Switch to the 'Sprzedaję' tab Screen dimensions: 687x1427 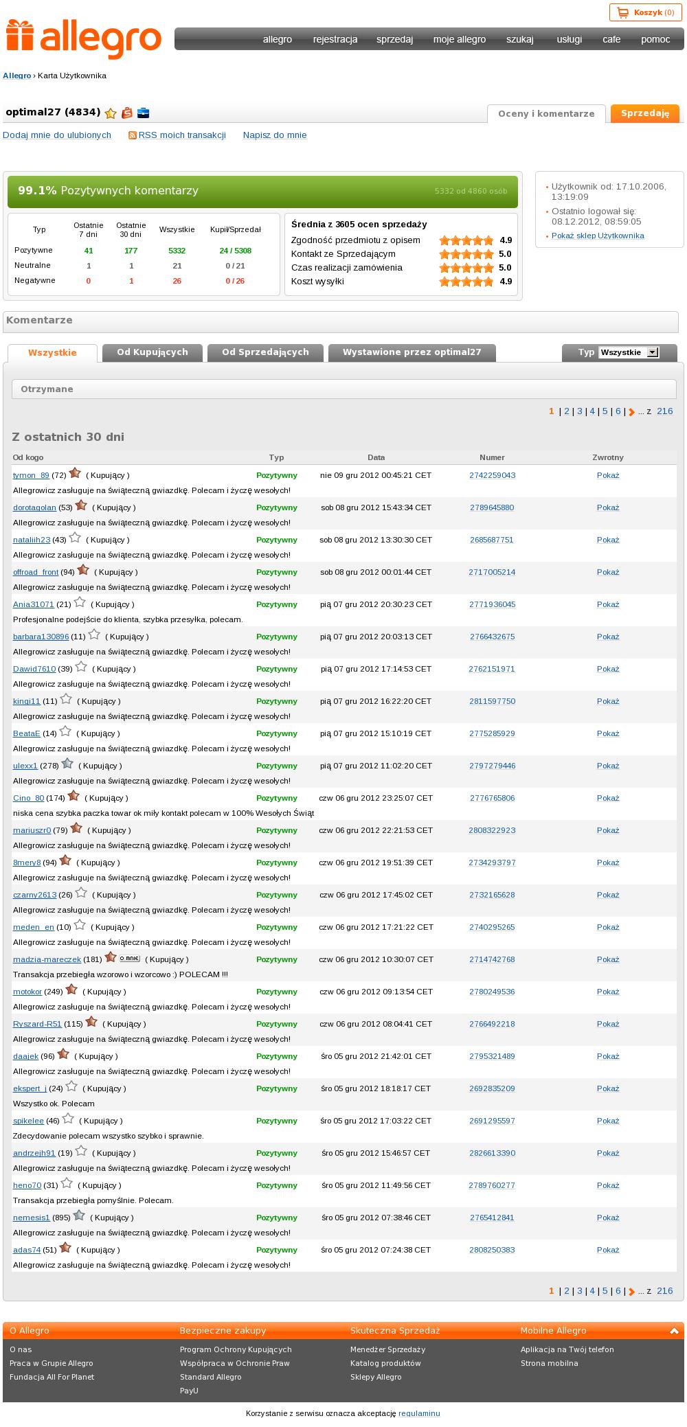pyautogui.click(x=645, y=113)
